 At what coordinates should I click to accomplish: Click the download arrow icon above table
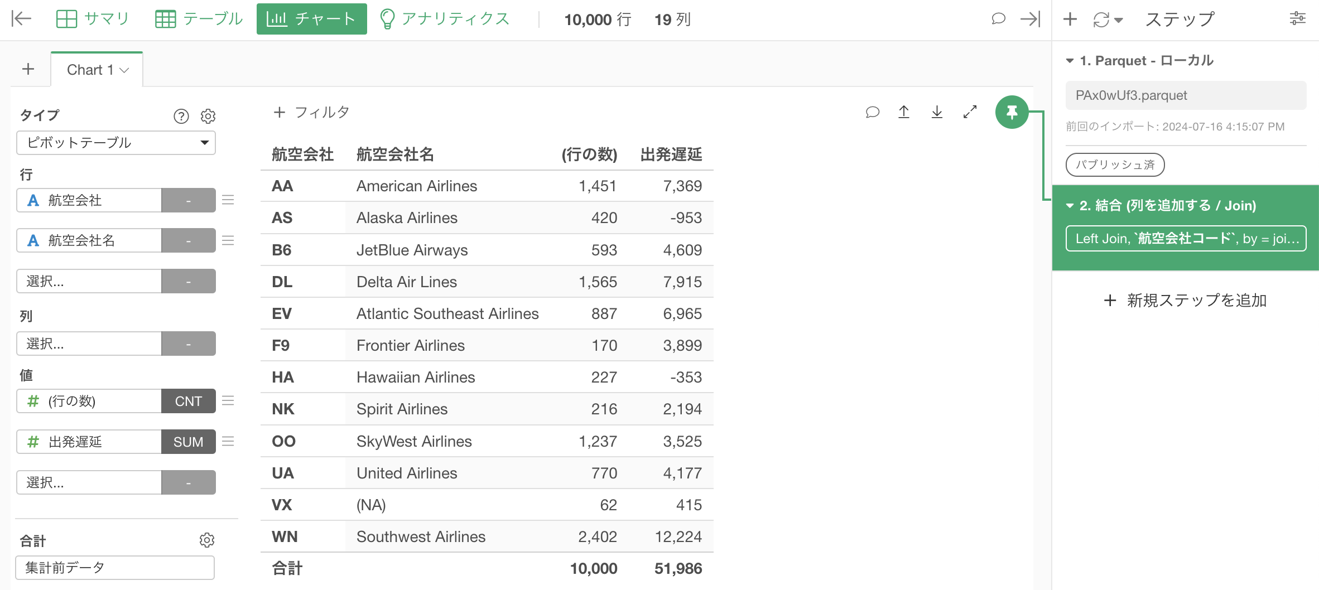(x=937, y=112)
